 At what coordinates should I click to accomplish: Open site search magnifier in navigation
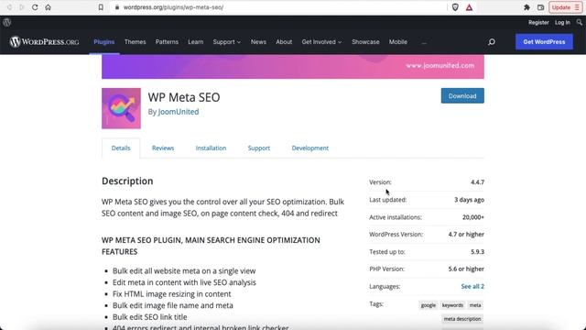pos(492,41)
